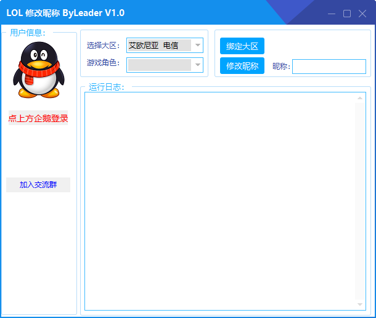Click the 修改昵称 button
Viewport: 376px width, 318px height.
(x=242, y=66)
